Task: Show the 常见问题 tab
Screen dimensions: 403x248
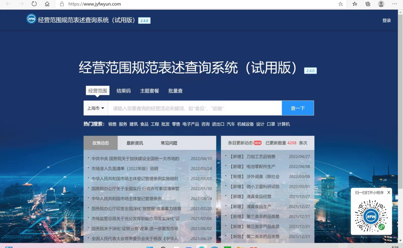Action: pyautogui.click(x=169, y=143)
